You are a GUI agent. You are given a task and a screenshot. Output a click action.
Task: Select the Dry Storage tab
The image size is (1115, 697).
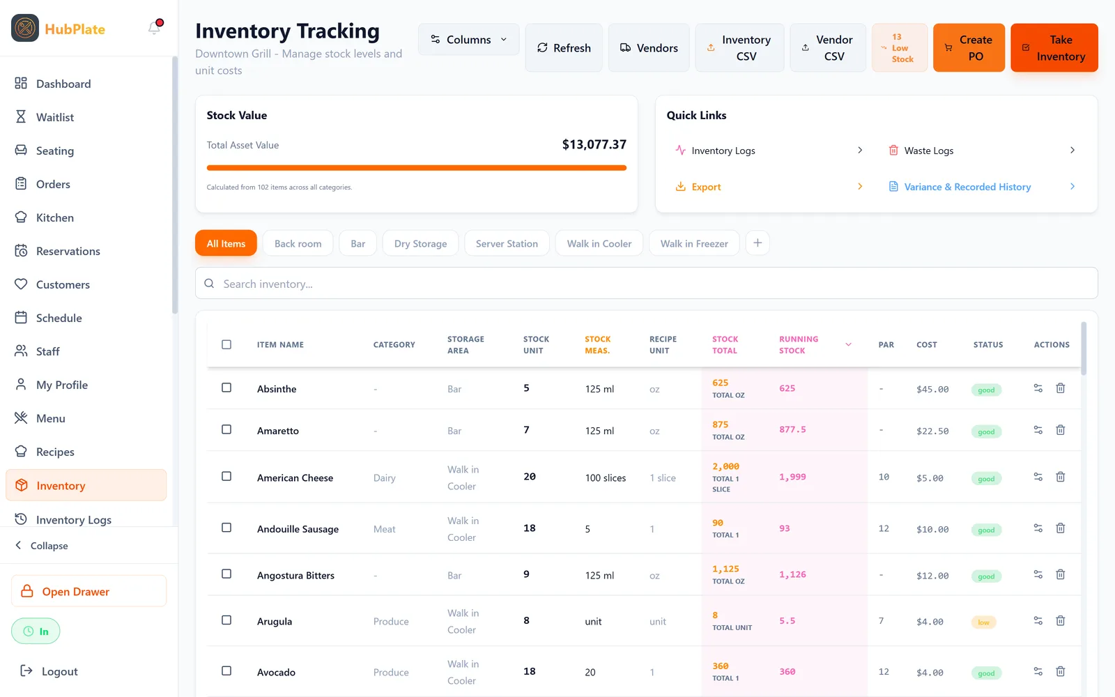[420, 243]
